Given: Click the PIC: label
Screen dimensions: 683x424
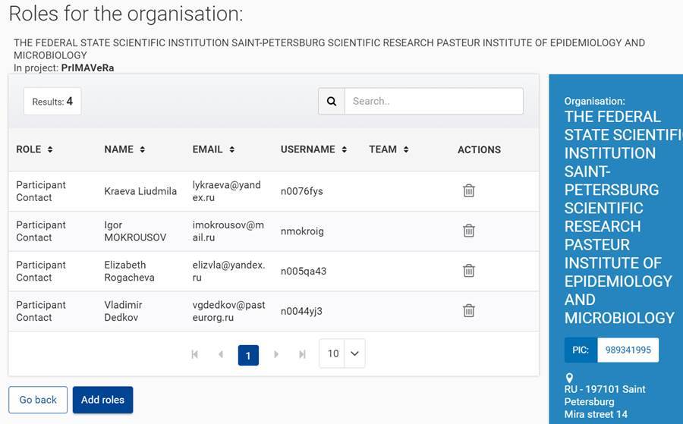Looking at the screenshot, I should click(x=581, y=350).
